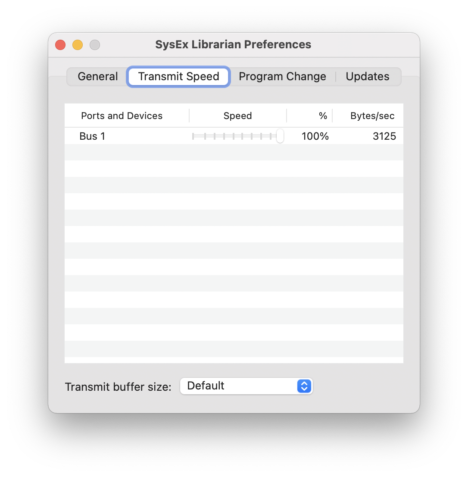Viewport: 468px width, 477px height.
Task: Click the 3125 bytes per second value
Action: 384,136
